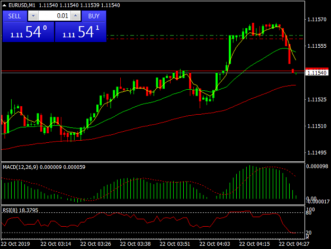Click the 0.01 volume input field
The height and width of the screenshot is (249, 331).
coord(54,16)
